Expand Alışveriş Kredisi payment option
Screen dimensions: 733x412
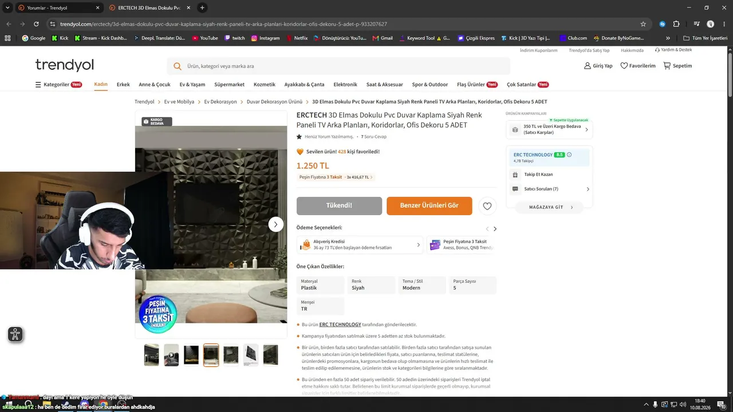(x=360, y=245)
